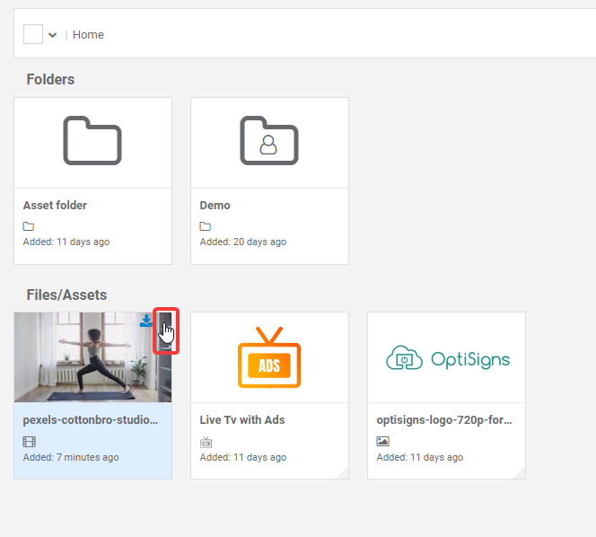596x537 pixels.
Task: Click the pexels-cottonbro-studio file name
Action: coord(90,420)
